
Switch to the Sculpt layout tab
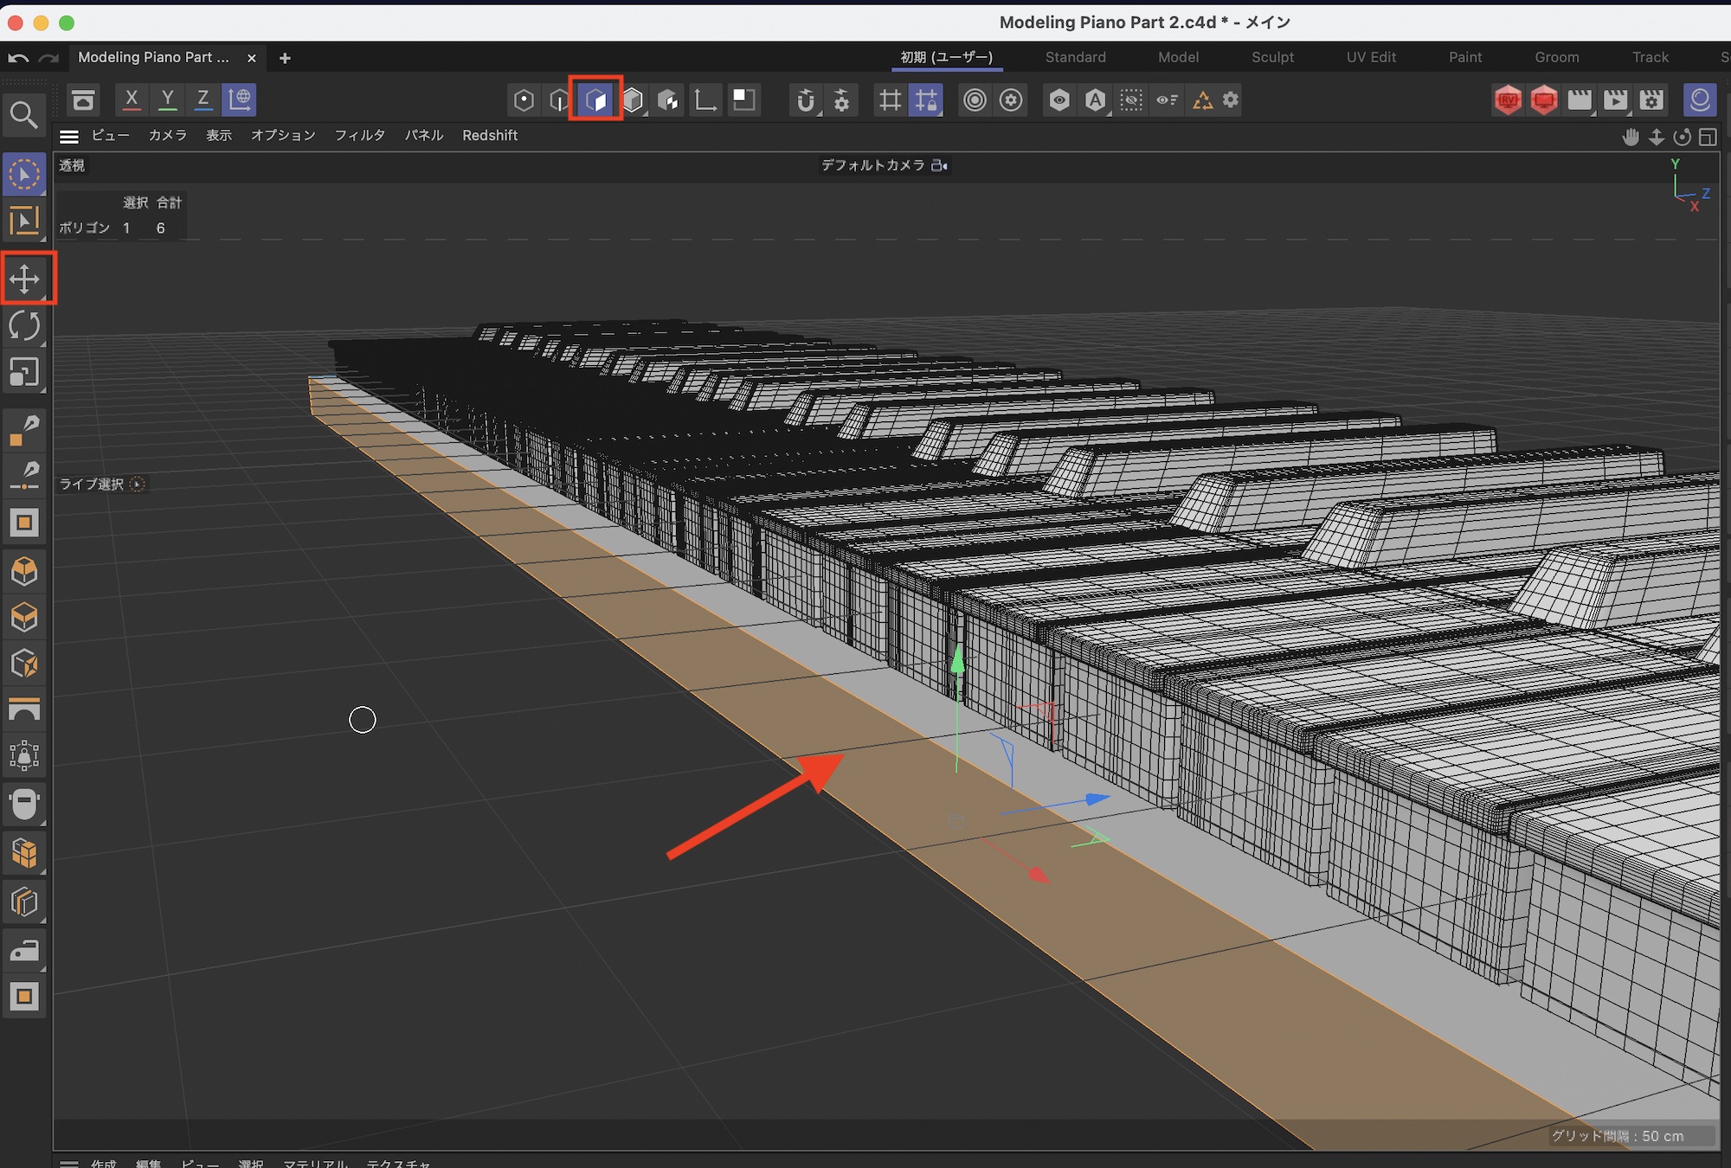tap(1271, 57)
